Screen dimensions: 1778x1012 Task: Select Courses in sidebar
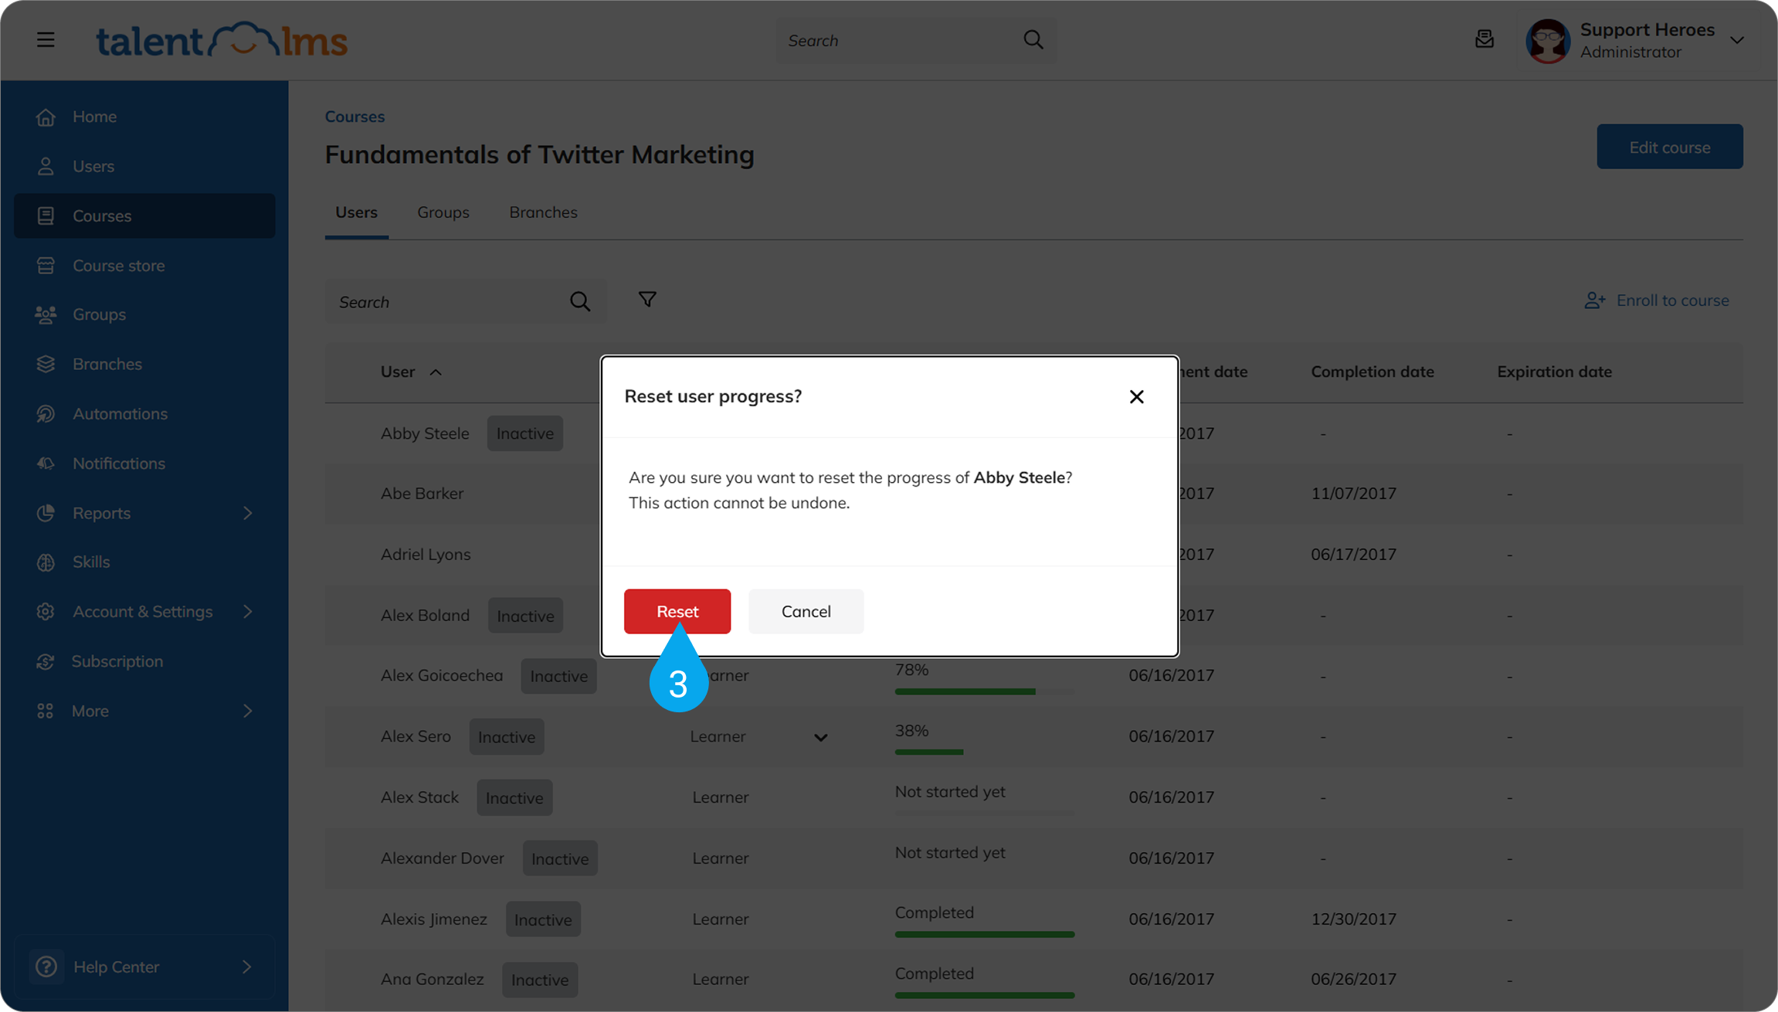coord(144,216)
